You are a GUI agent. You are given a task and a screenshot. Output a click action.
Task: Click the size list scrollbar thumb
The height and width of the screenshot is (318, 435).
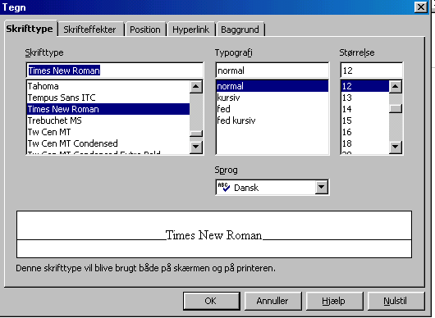point(396,108)
